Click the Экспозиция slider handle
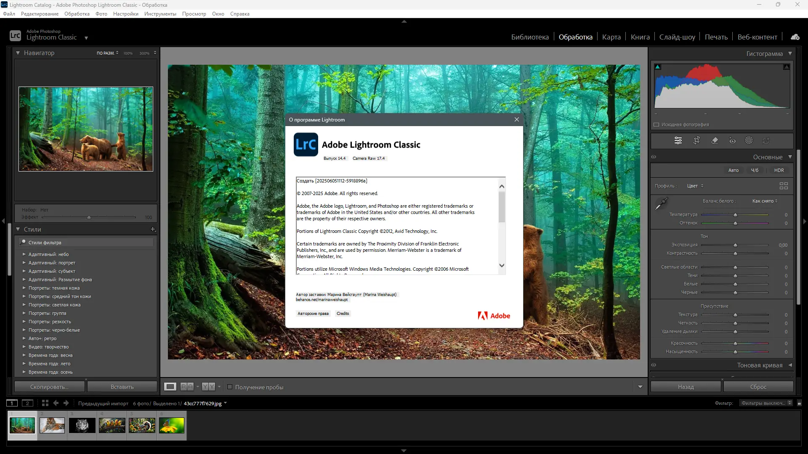Screen dimensions: 808x454 735,245
